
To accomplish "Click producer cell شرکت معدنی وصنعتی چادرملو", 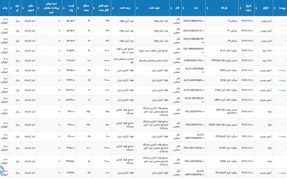I will click(153, 60).
